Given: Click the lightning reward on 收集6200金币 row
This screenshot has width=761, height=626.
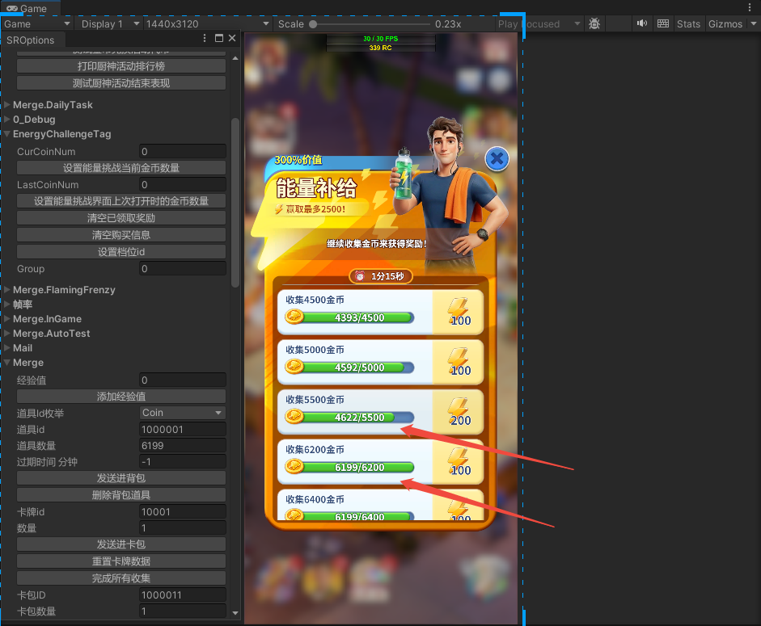Looking at the screenshot, I should point(459,461).
